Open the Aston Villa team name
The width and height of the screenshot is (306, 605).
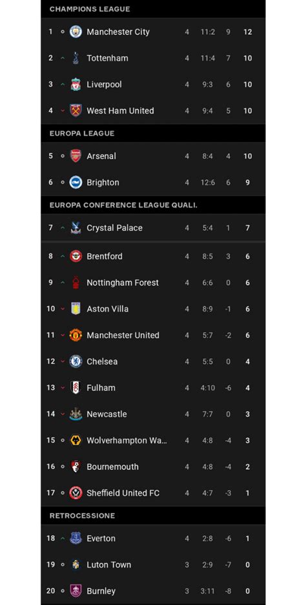[108, 309]
